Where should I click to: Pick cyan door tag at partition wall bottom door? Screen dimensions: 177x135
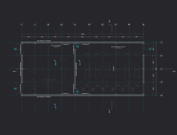click(77, 91)
